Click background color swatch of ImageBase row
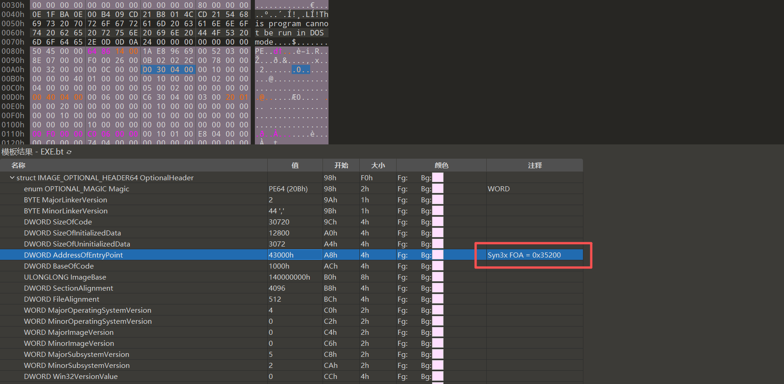The height and width of the screenshot is (384, 784). [x=438, y=277]
